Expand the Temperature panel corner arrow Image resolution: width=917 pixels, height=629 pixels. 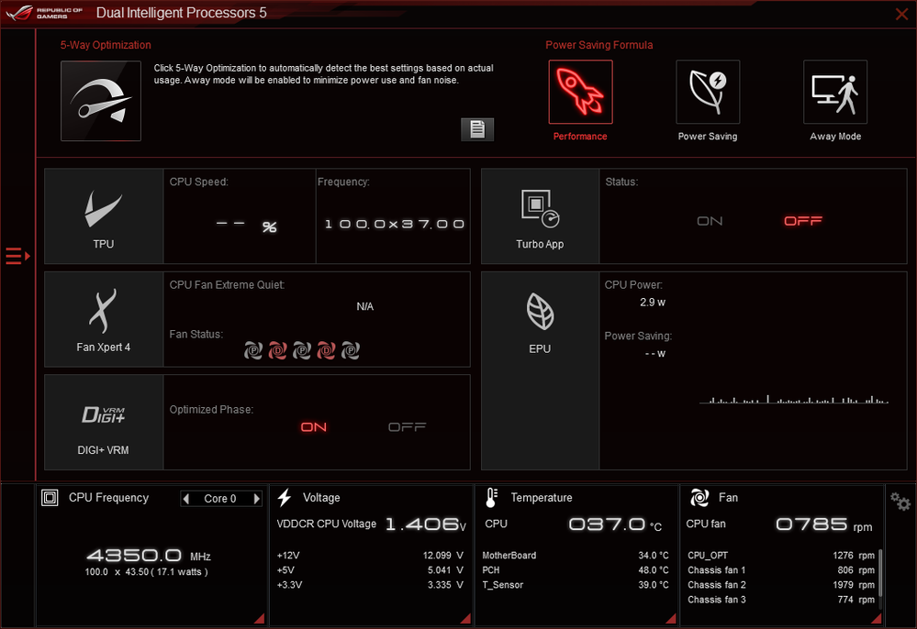tap(671, 618)
